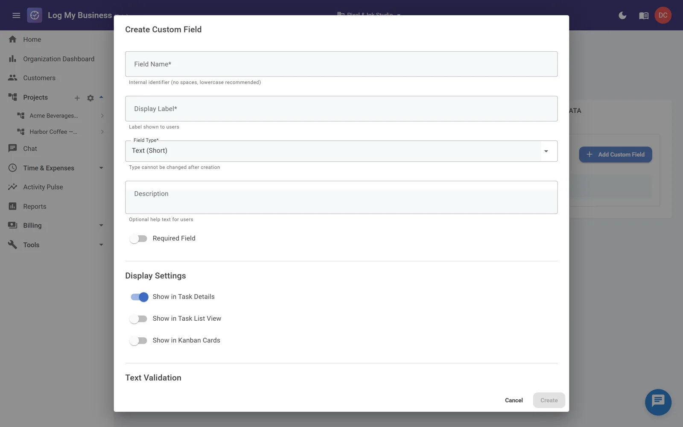Enable Show in Task List View
This screenshot has height=427, width=683.
[138, 319]
